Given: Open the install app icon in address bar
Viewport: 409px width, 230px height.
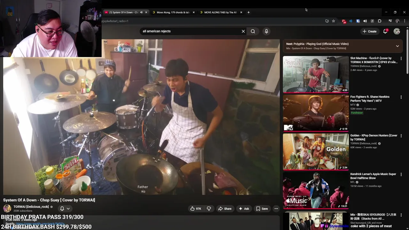Looking at the screenshot, I should [327, 21].
